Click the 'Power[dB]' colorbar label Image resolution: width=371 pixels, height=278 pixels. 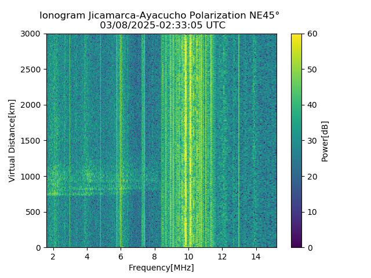(x=325, y=141)
